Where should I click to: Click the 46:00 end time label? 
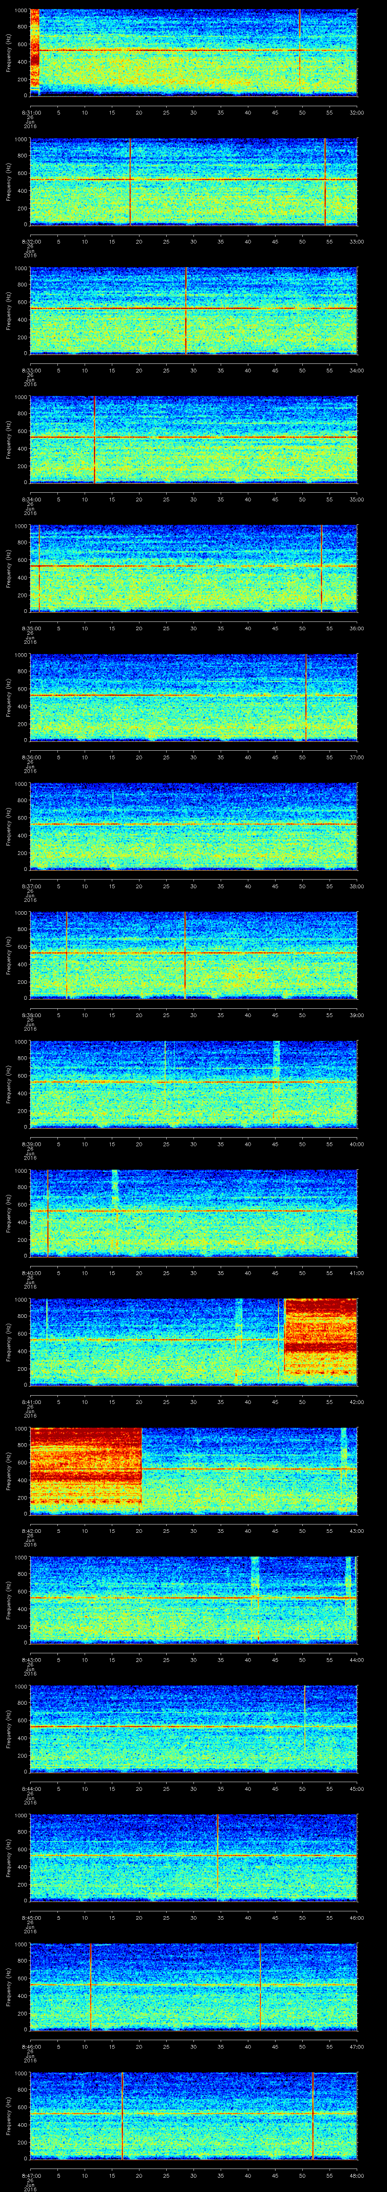(x=357, y=1917)
